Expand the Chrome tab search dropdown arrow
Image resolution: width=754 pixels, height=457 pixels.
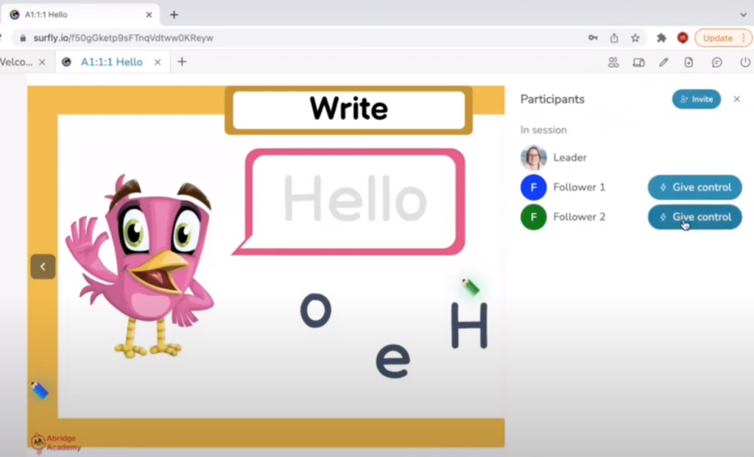744,15
